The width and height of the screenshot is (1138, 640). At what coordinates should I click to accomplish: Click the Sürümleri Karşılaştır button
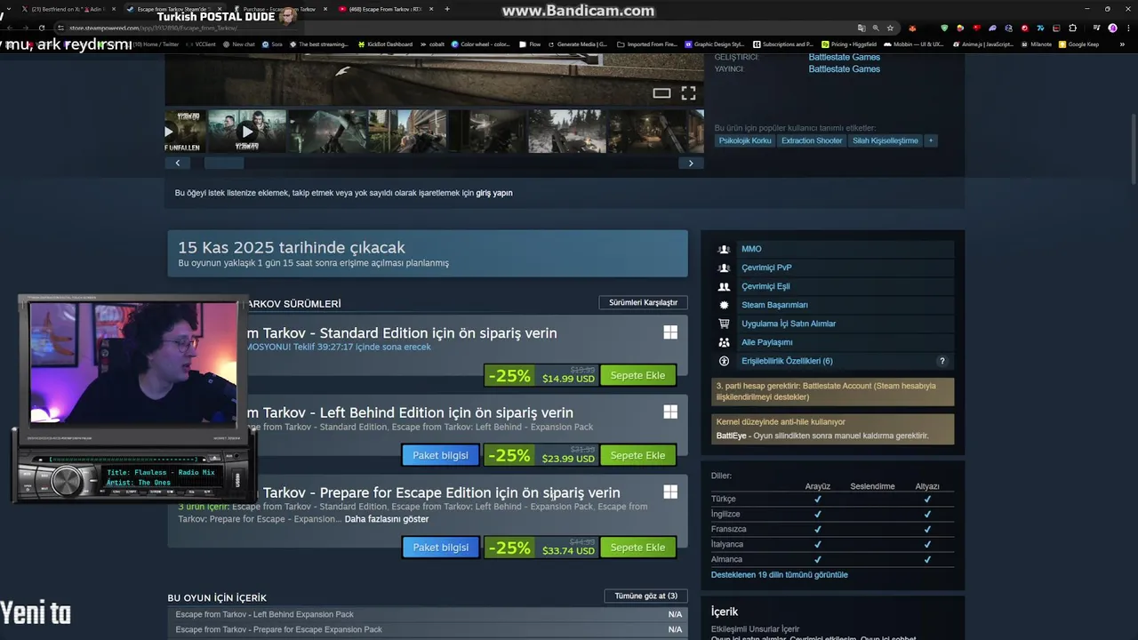coord(643,303)
